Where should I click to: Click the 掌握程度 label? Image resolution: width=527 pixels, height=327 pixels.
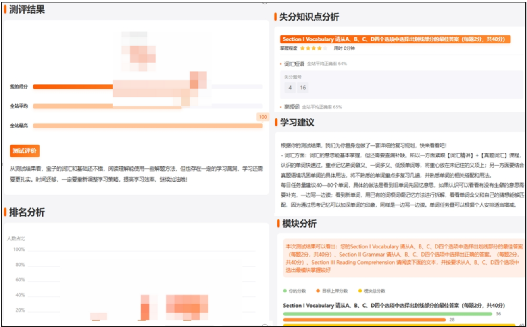point(288,48)
